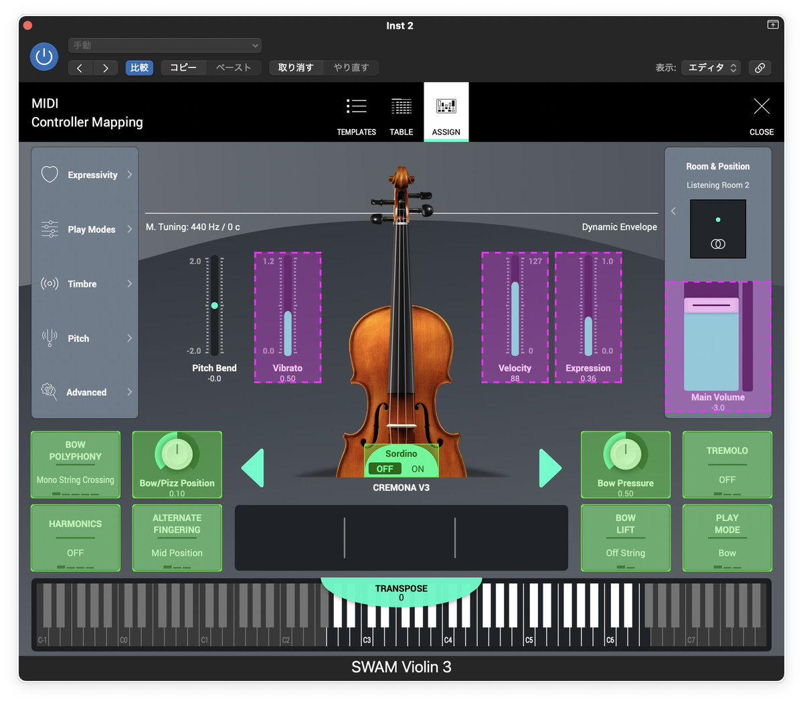Click the CREMONA V3 instrument name
Viewport: 803px width, 703px height.
click(401, 488)
